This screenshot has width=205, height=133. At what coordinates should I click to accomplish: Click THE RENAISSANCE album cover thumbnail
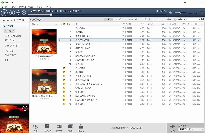tap(44, 42)
